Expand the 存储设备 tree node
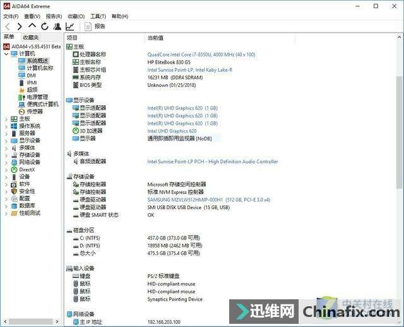Viewport: 404px width, 327px height. click(x=6, y=155)
